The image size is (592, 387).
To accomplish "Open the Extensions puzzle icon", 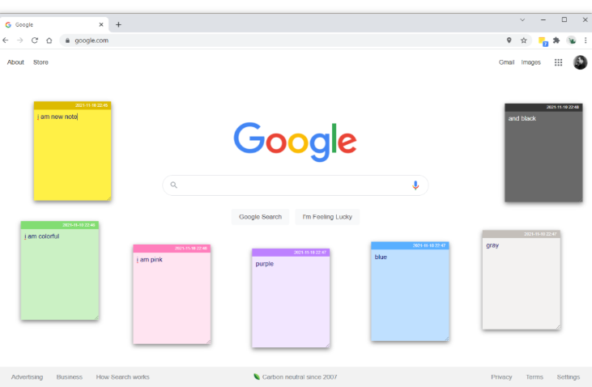I will [x=556, y=40].
